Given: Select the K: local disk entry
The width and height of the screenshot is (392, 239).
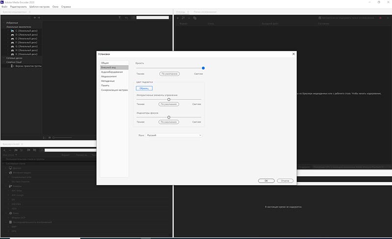Looking at the screenshot, I should (26, 54).
